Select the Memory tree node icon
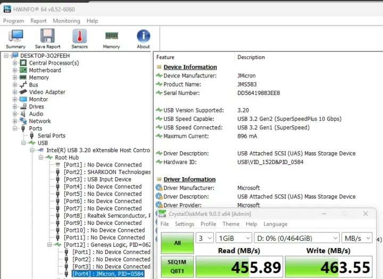This screenshot has height=279, width=383. tap(23, 77)
